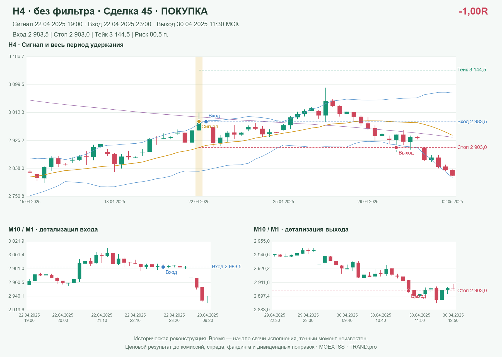Click the '3 001,4' entry chart axis label
Screen dimensions: 502x357
[x=16, y=255]
